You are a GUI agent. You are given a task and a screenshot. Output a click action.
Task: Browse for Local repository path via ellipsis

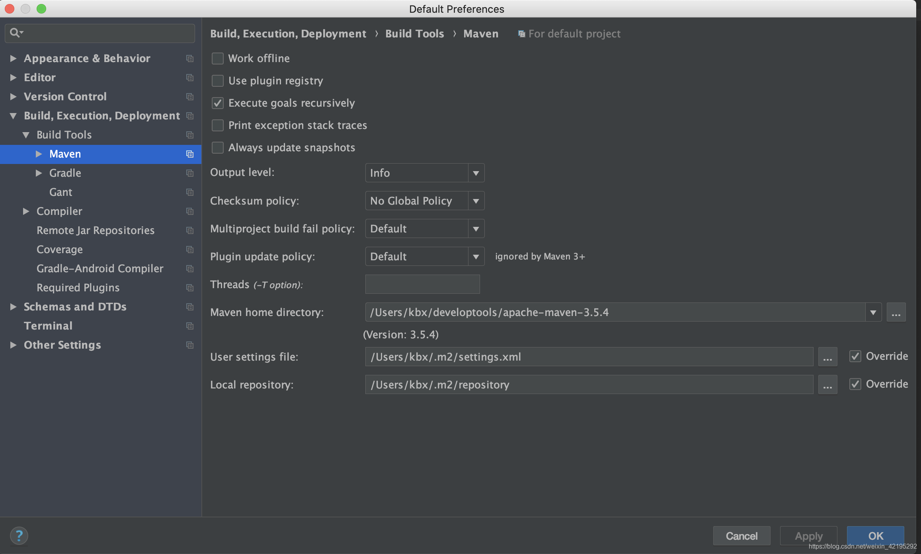click(x=827, y=384)
